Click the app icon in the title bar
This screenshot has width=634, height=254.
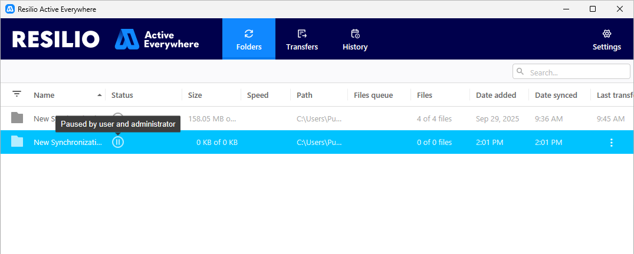point(10,9)
